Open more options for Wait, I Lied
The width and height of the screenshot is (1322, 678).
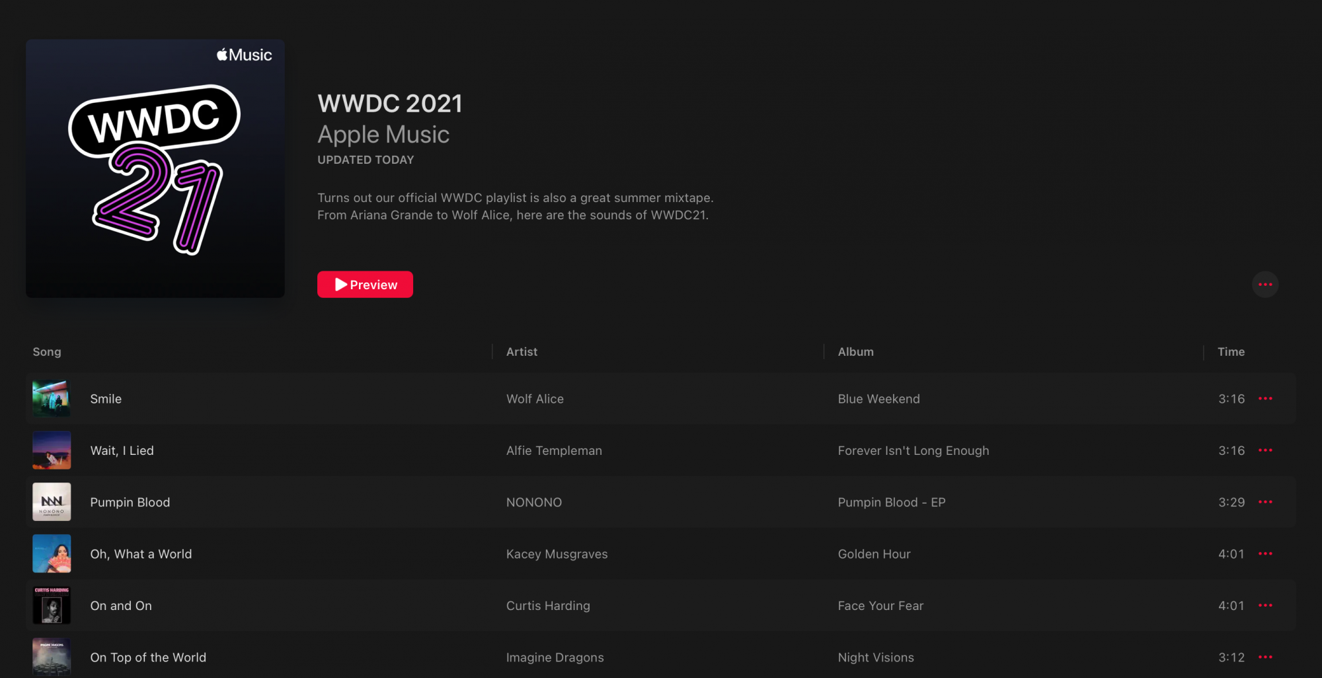(1265, 450)
